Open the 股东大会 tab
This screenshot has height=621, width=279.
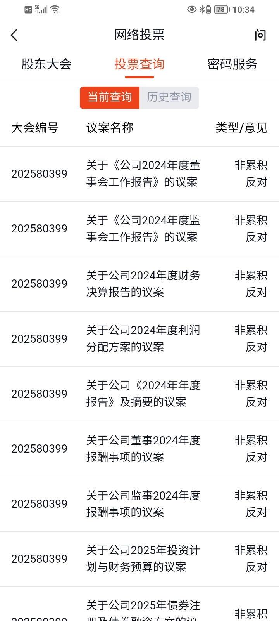pyautogui.click(x=46, y=64)
